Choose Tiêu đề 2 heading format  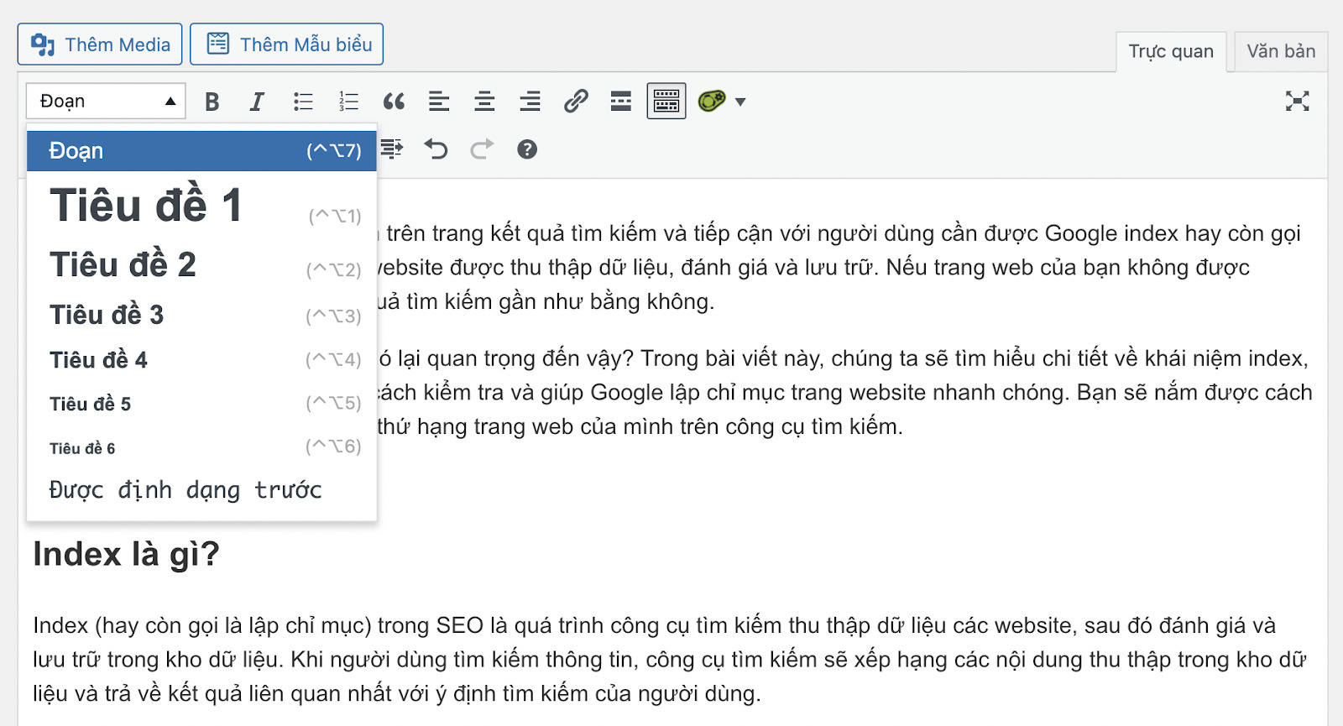pos(201,265)
